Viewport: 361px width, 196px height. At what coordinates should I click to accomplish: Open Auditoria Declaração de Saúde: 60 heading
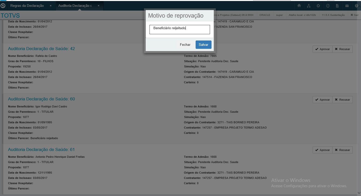click(41, 99)
